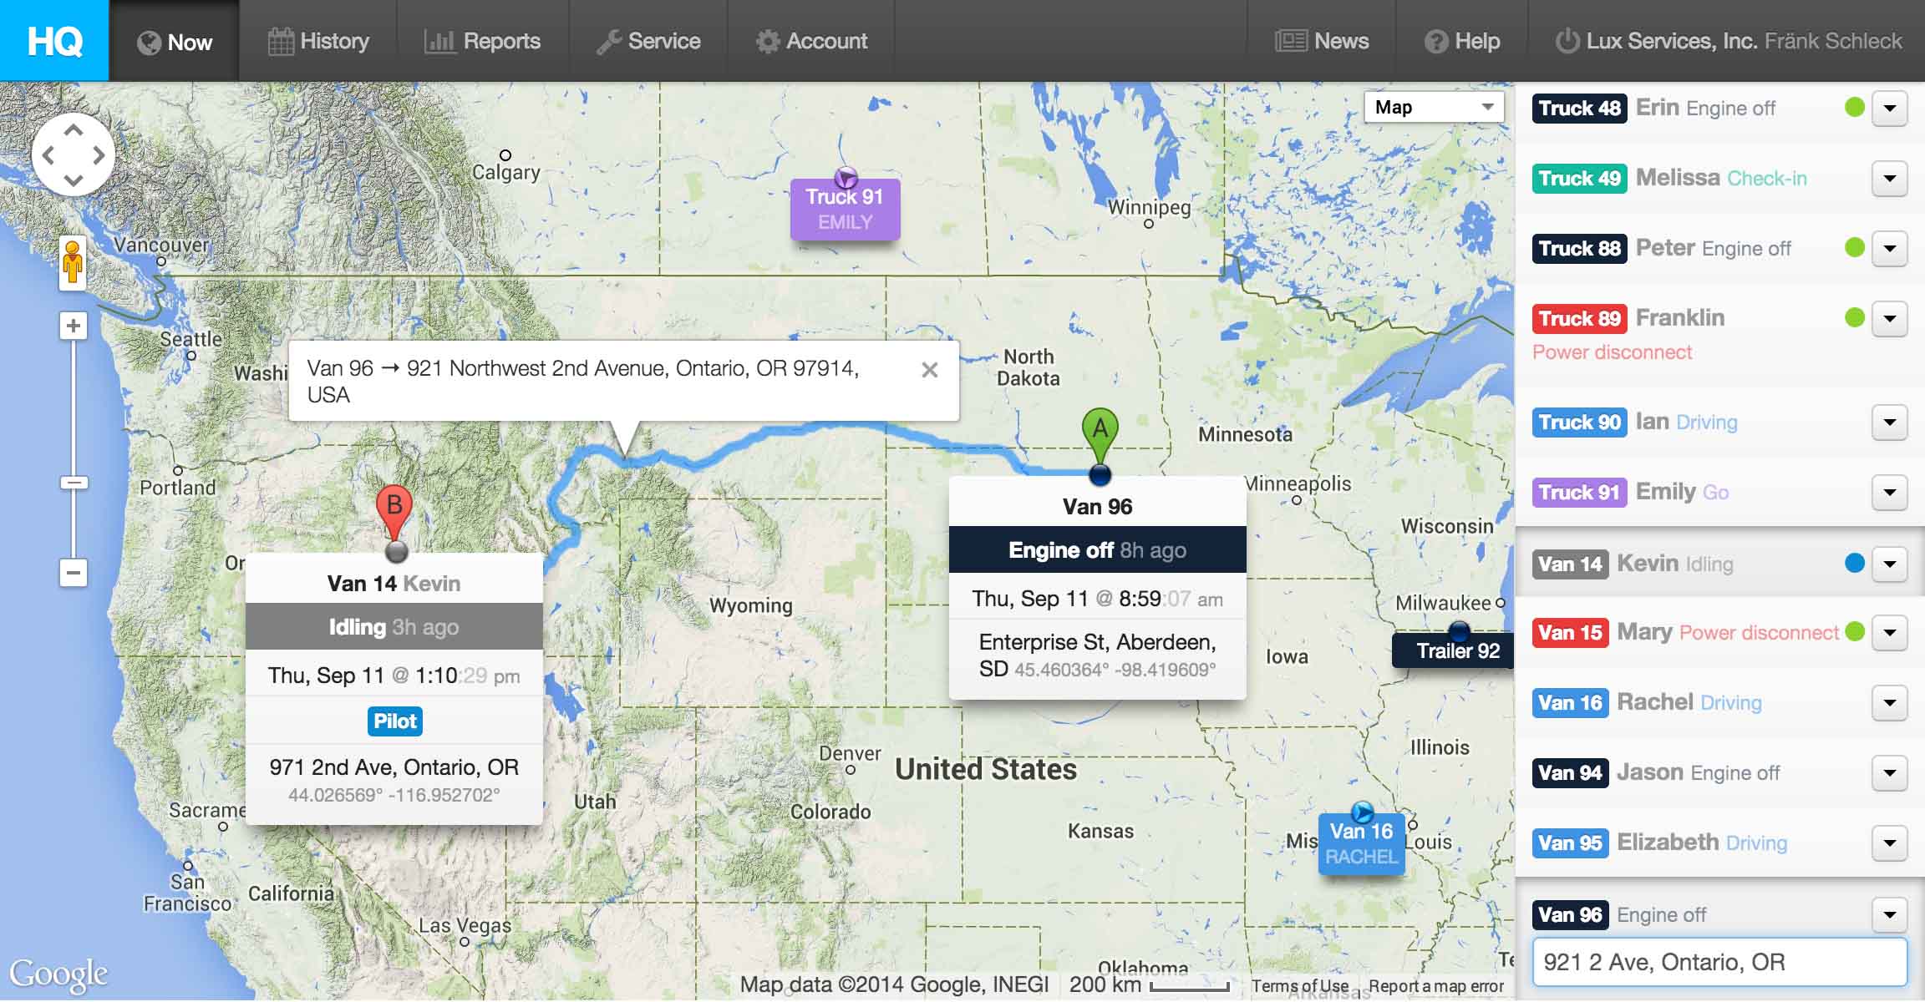Image resolution: width=1925 pixels, height=1002 pixels.
Task: Expand Van 96's options dropdown
Action: pyautogui.click(x=1890, y=914)
